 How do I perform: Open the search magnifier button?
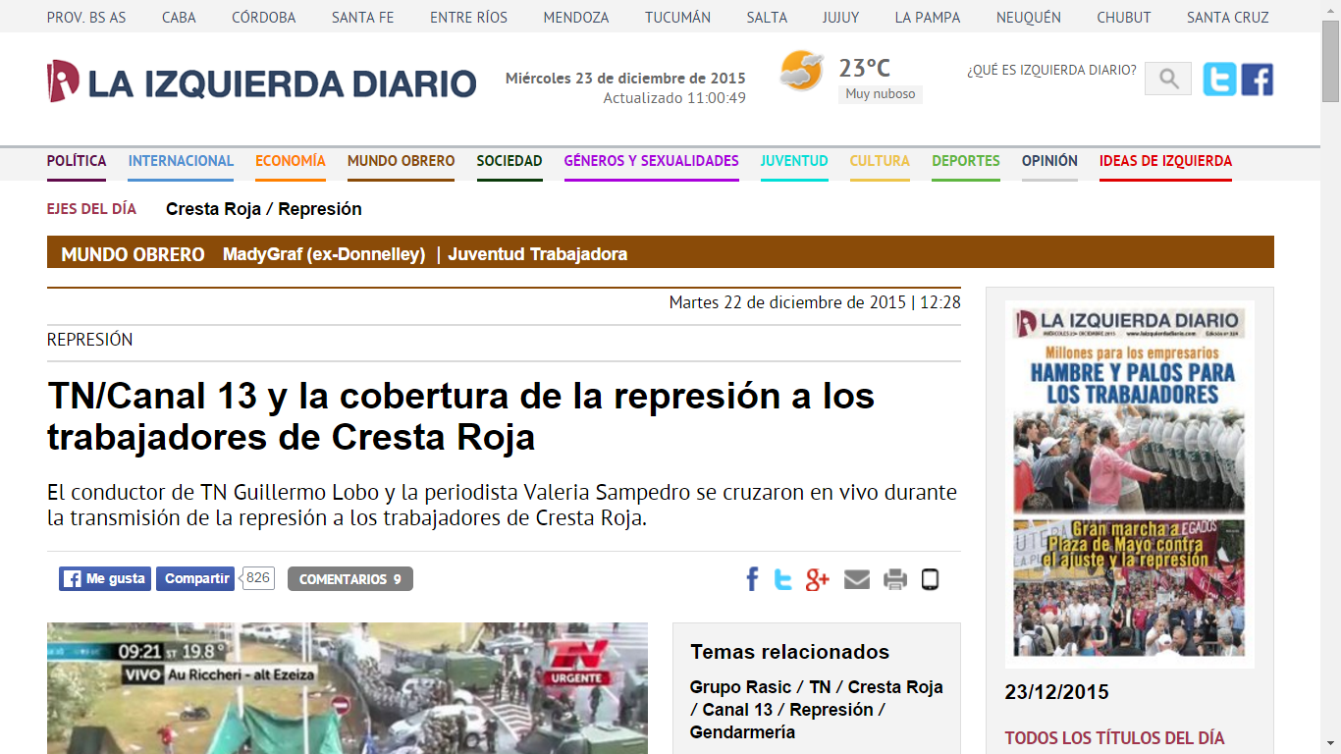click(x=1168, y=80)
